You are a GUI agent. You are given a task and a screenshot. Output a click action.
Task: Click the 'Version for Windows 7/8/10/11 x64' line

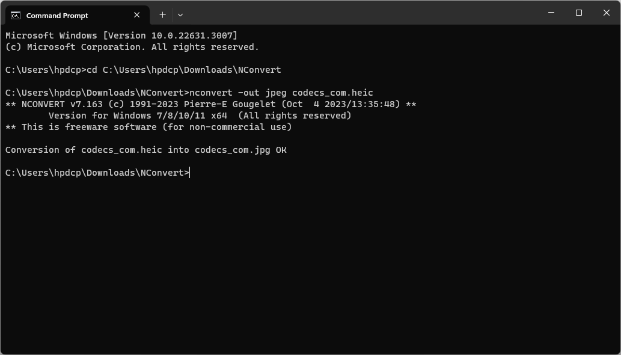tap(200, 116)
